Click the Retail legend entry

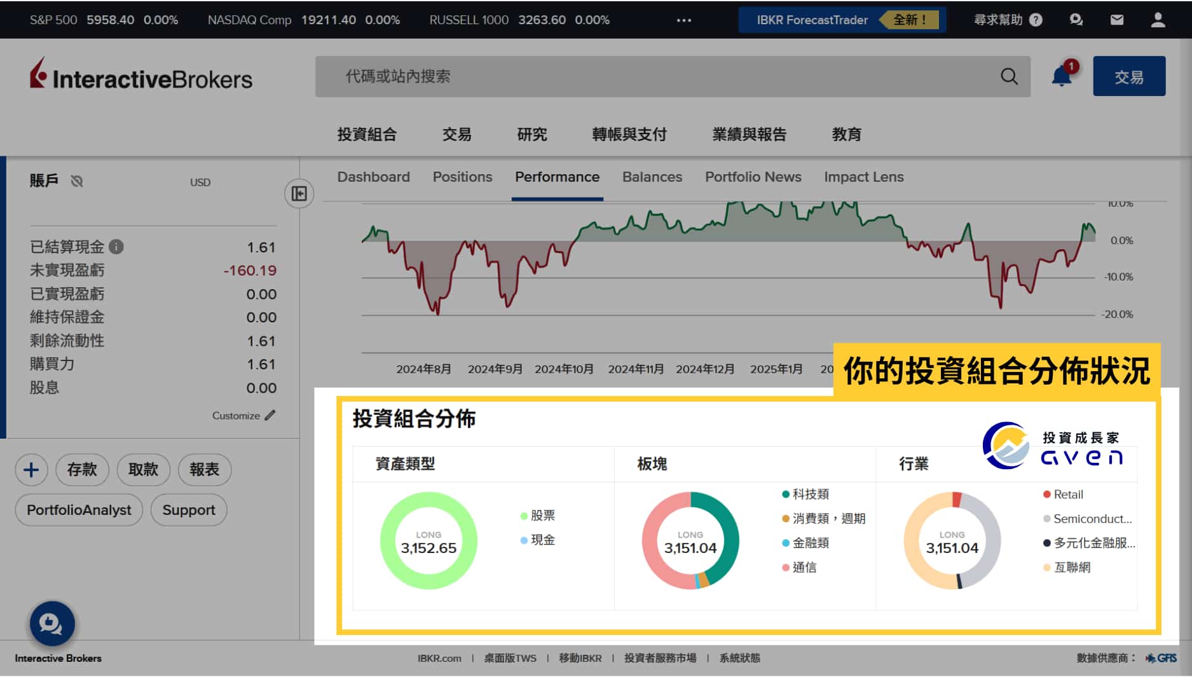[x=1063, y=494]
